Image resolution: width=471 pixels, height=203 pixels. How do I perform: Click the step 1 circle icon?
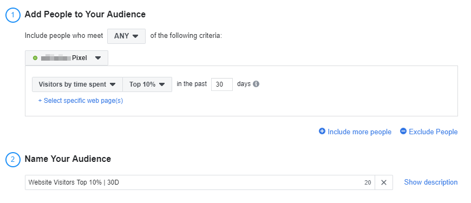click(x=12, y=15)
